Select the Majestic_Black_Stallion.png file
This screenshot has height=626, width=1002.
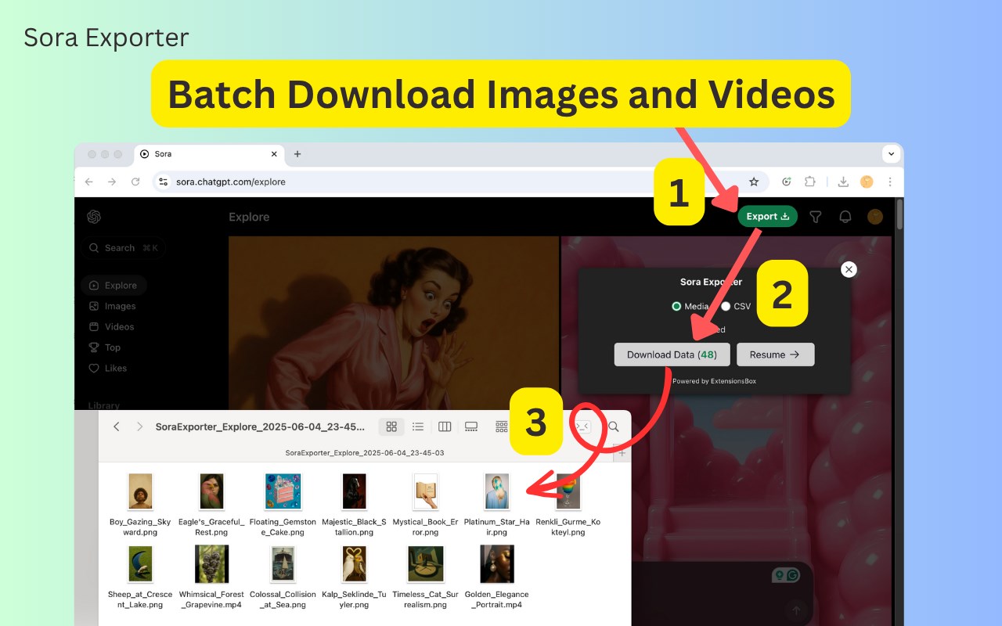pos(354,505)
